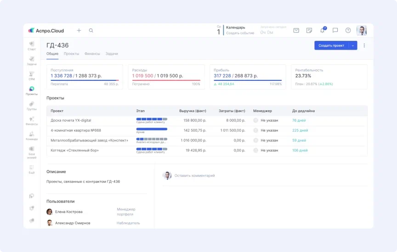Image resolution: width=397 pixels, height=252 pixels.
Task: Open the Задачи sidebar icon
Action: tap(32, 61)
